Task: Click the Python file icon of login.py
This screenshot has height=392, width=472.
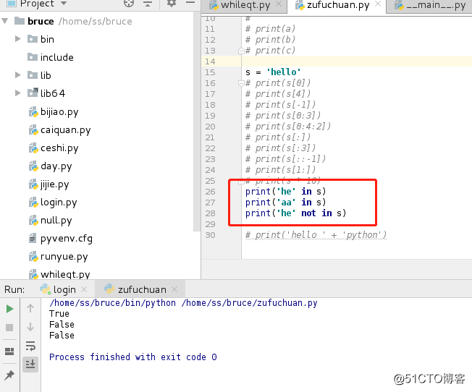Action: coord(33,203)
